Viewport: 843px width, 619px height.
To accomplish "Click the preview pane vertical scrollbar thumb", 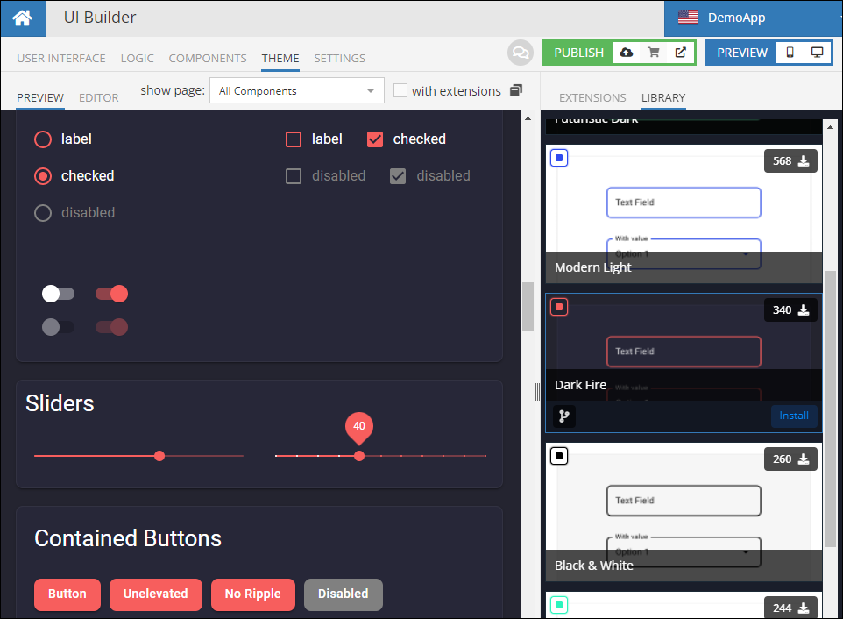I will point(528,306).
